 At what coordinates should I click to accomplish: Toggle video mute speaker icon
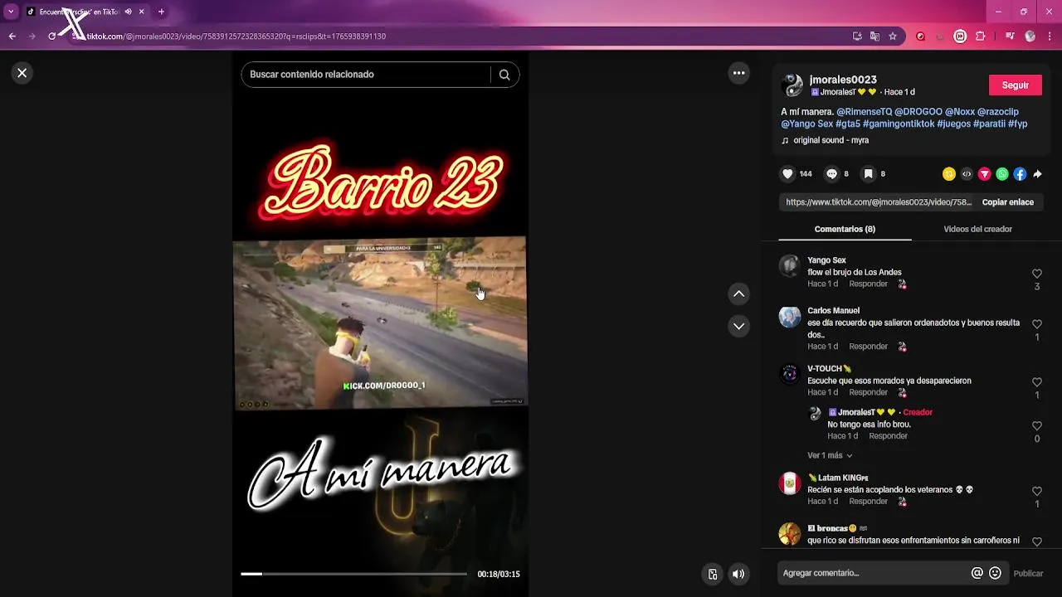738,574
